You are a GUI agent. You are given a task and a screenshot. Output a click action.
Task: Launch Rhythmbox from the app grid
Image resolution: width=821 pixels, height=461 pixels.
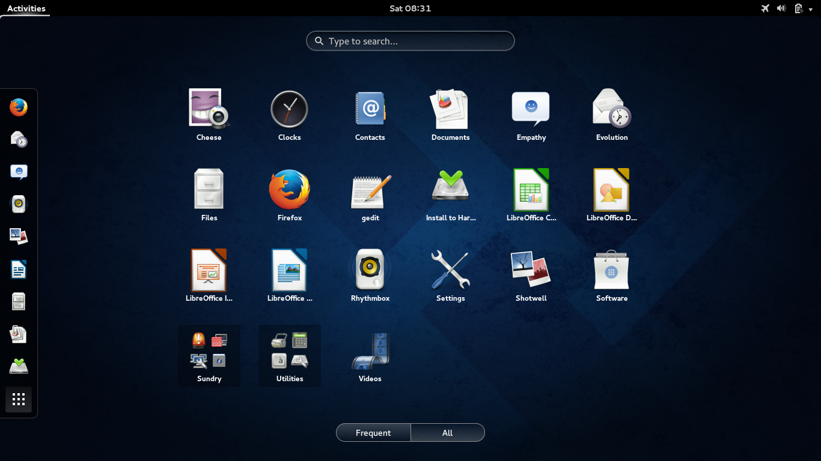370,276
